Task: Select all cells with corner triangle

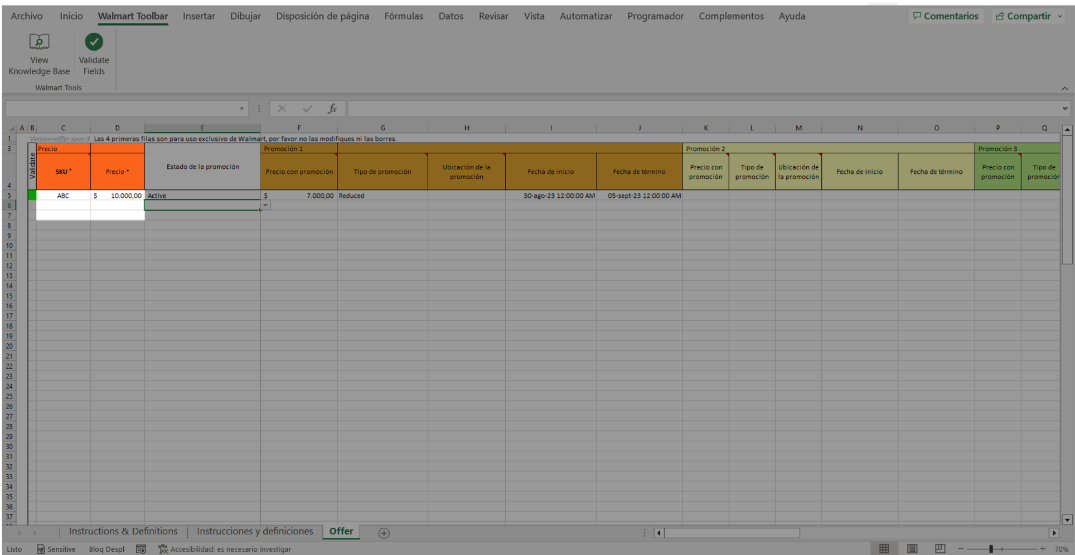Action: click(12, 128)
